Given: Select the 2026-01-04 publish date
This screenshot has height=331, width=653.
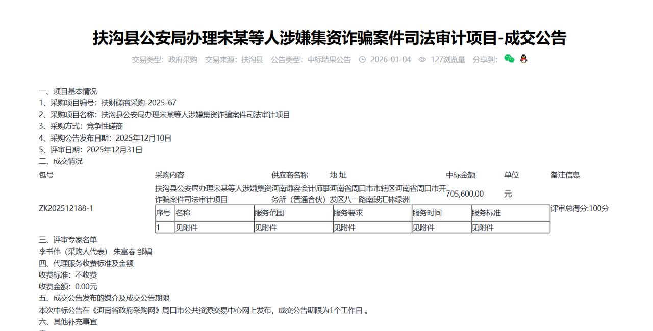Looking at the screenshot, I should (390, 59).
